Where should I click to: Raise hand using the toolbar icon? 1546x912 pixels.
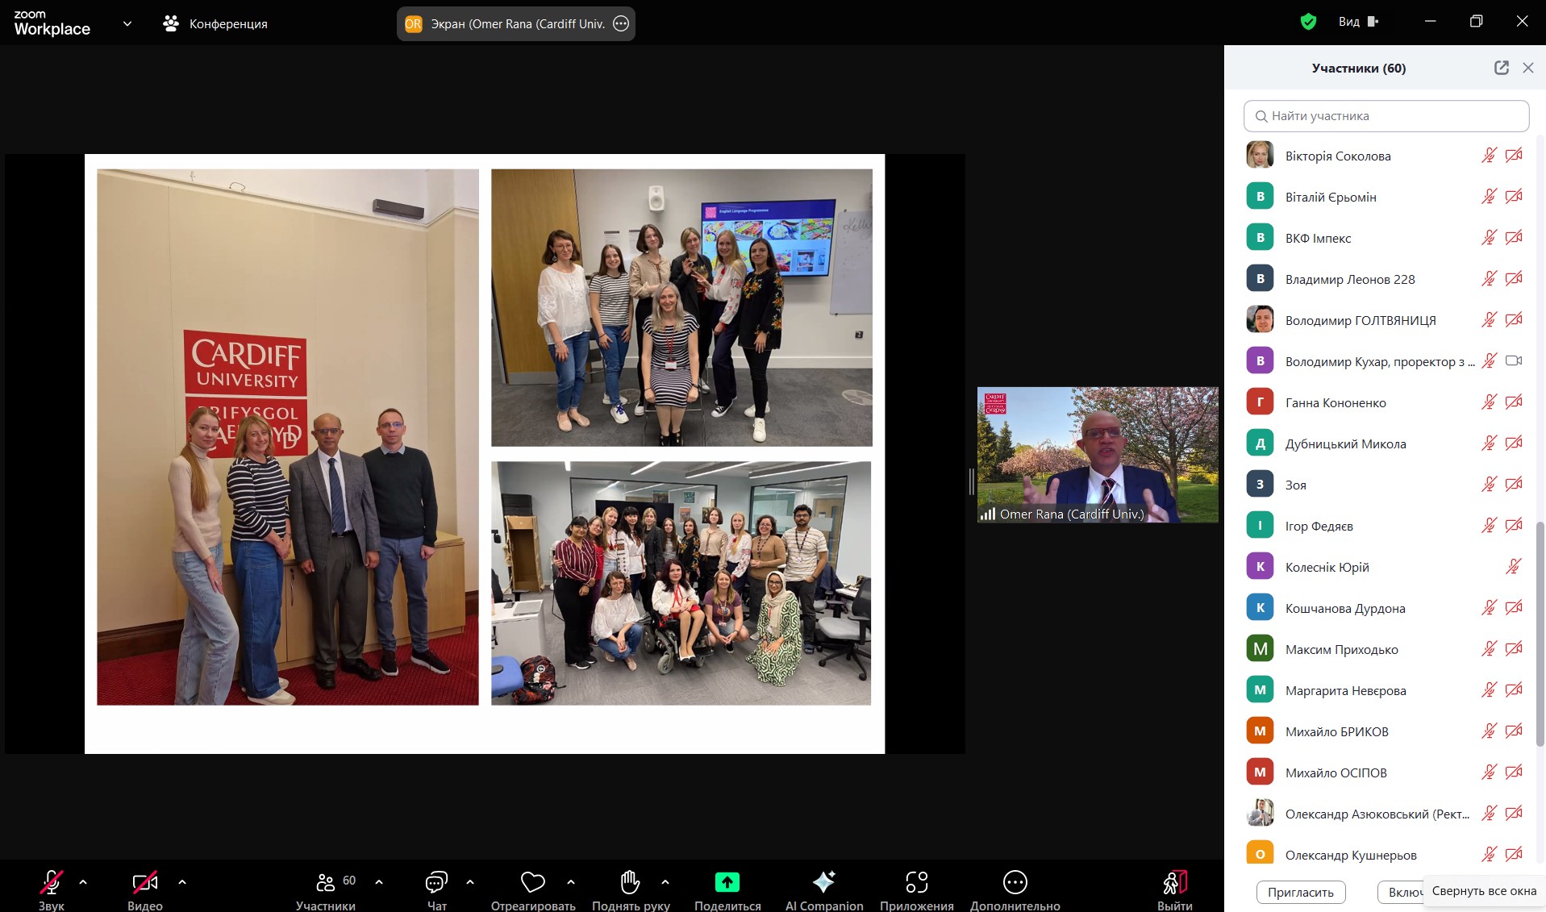630,883
